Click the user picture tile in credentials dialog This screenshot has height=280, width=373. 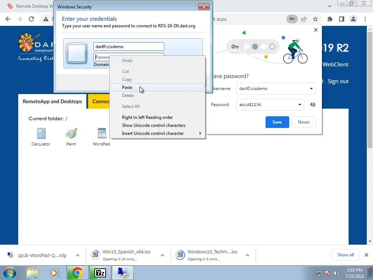click(x=76, y=53)
